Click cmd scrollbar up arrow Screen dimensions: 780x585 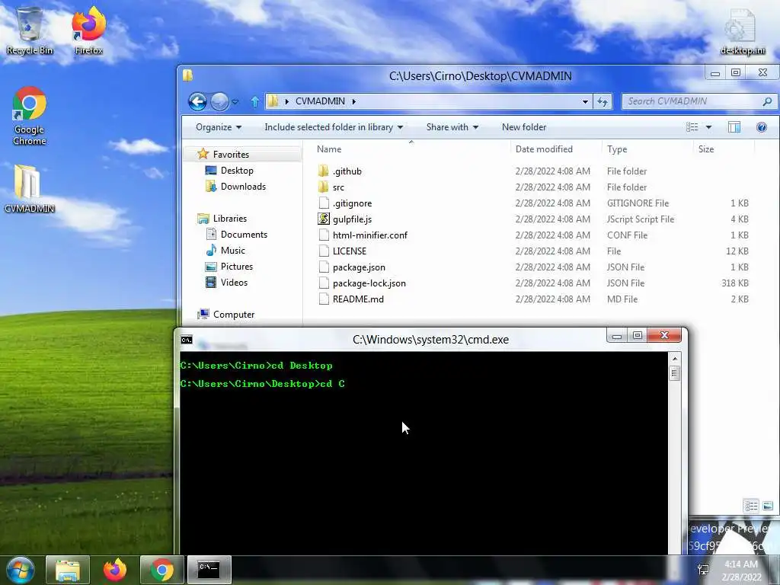pyautogui.click(x=675, y=358)
